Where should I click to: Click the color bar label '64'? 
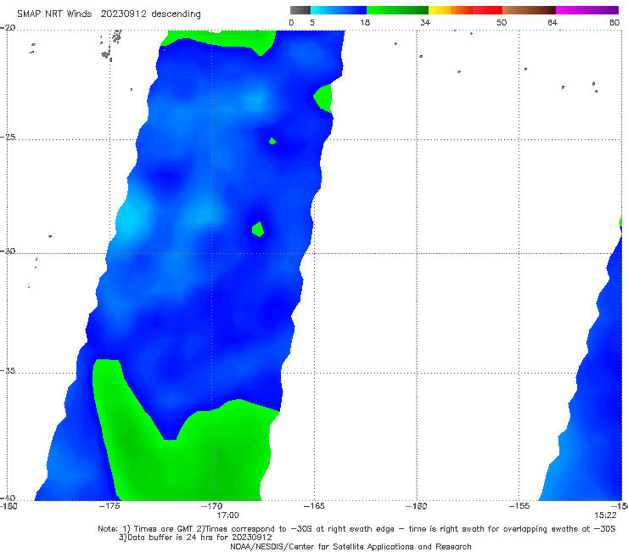(x=552, y=22)
